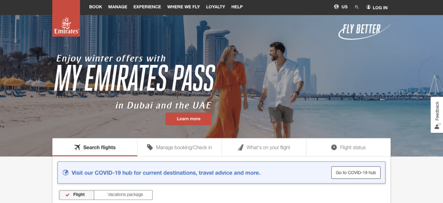
Task: Open the US region selector
Action: click(x=341, y=7)
